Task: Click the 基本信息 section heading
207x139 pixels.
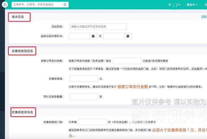Action: 18,17
